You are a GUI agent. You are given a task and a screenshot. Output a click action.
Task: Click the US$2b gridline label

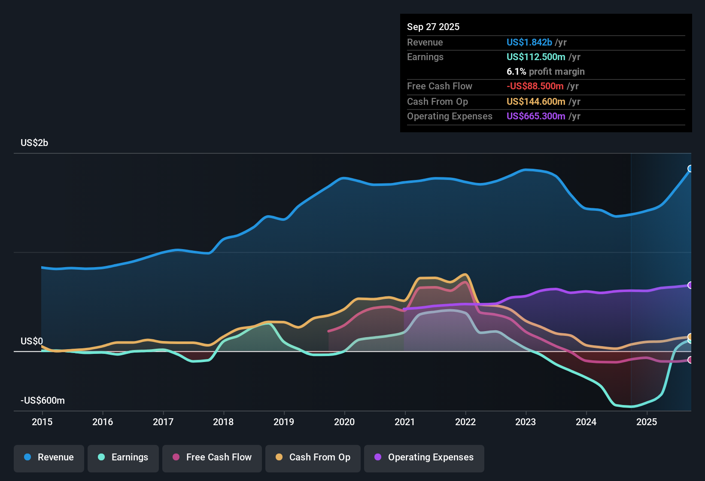[x=34, y=143]
